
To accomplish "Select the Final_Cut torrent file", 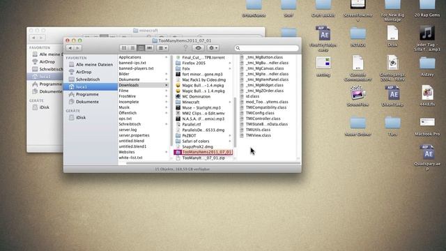I will (203, 57).
